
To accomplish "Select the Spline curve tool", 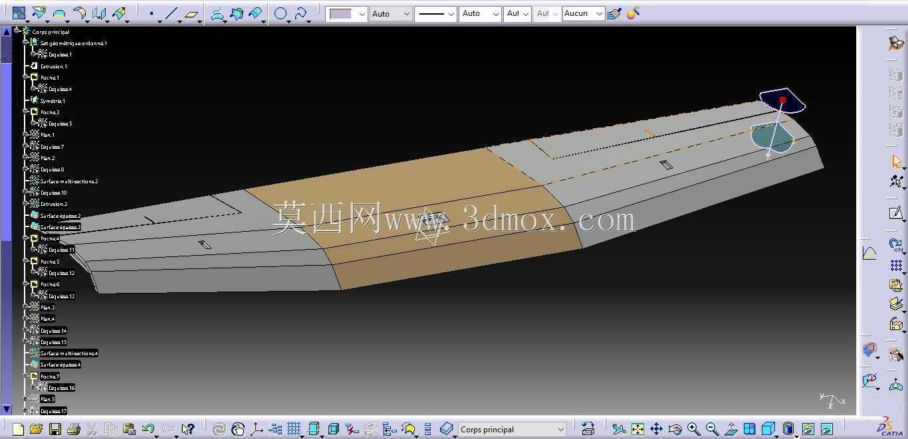I will click(x=301, y=13).
